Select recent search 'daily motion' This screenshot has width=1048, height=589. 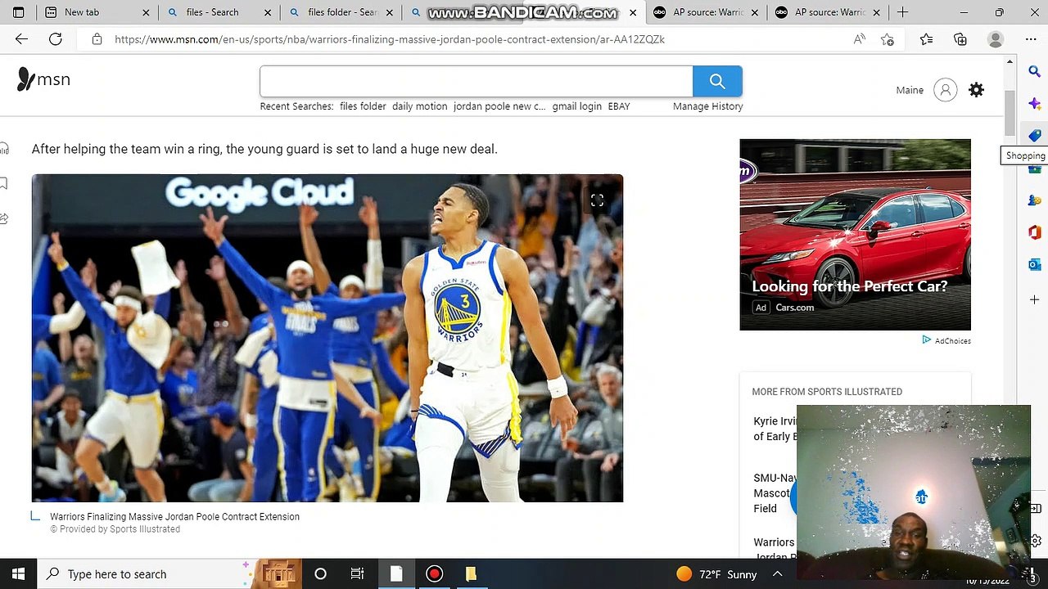(x=419, y=106)
